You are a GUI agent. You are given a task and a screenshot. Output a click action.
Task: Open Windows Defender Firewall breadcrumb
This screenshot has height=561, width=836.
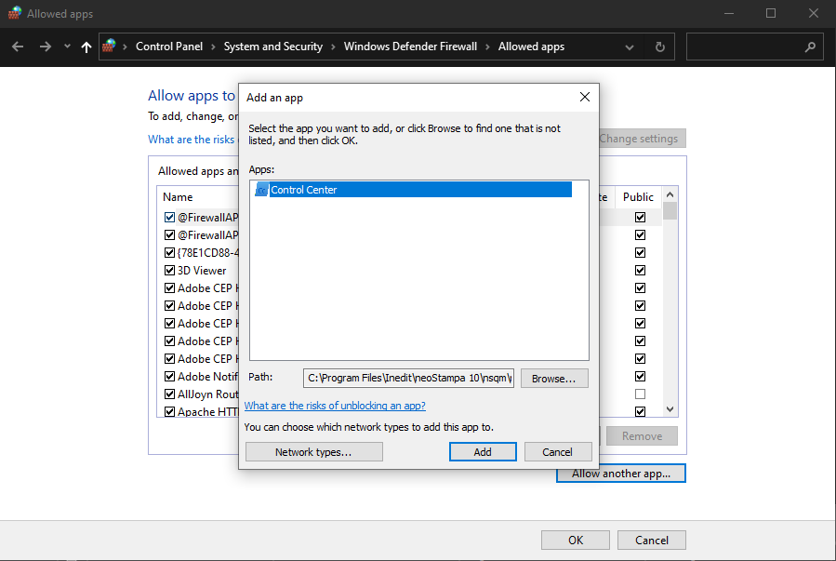coord(410,47)
